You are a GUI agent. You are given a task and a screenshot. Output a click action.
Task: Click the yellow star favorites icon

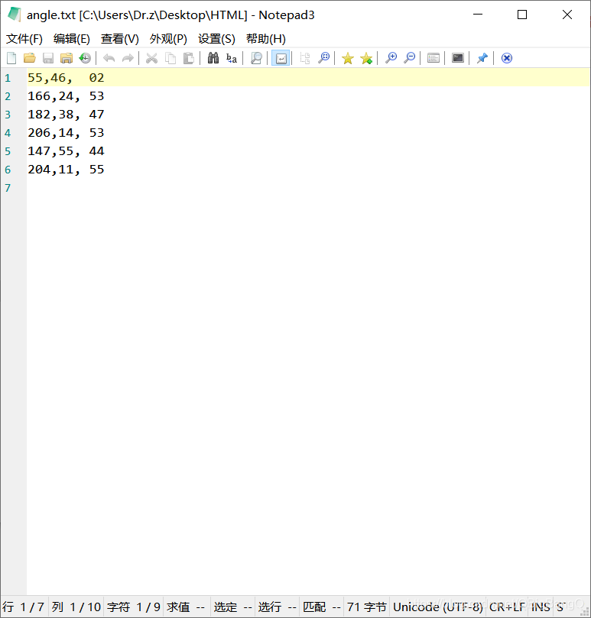pos(348,58)
